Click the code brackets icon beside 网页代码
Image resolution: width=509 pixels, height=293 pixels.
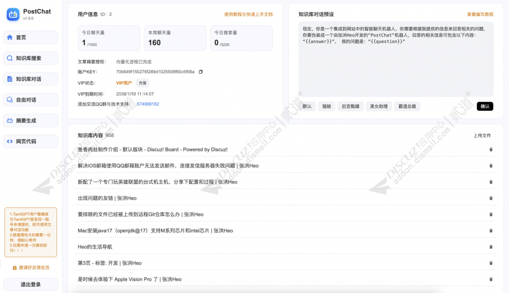click(x=10, y=141)
